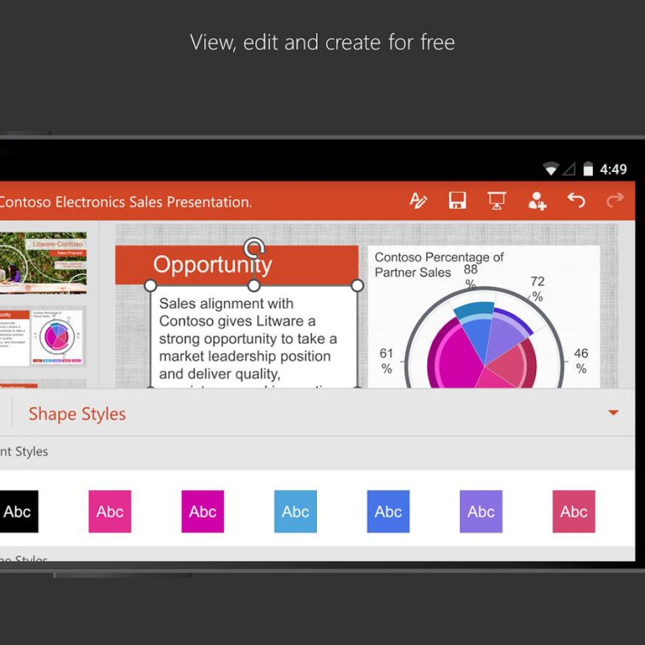Apply the rose-red Abc shape style

point(574,511)
